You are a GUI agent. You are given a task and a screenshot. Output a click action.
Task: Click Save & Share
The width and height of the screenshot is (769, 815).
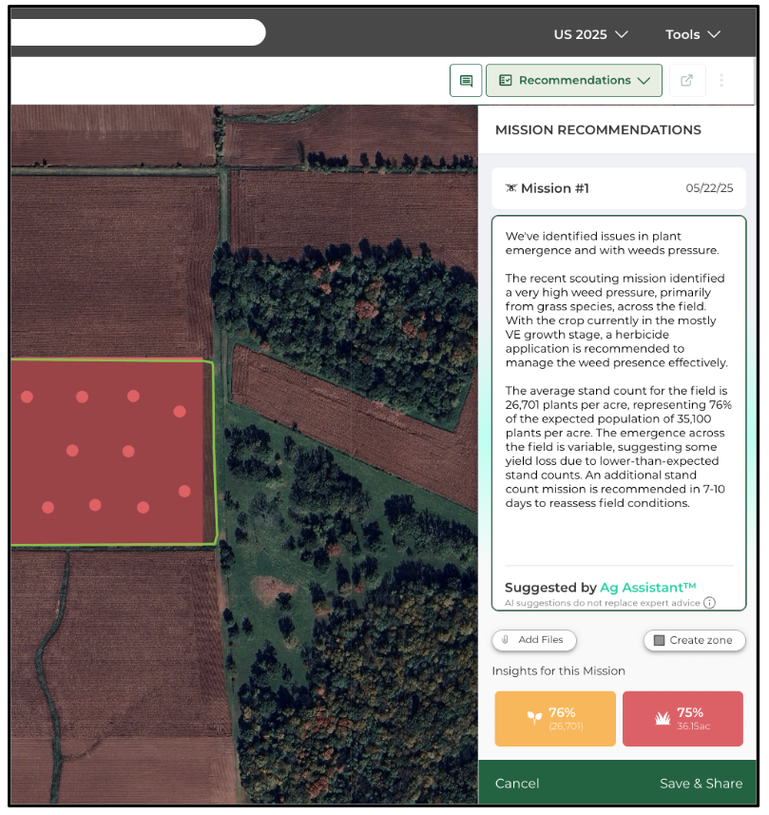pyautogui.click(x=701, y=784)
